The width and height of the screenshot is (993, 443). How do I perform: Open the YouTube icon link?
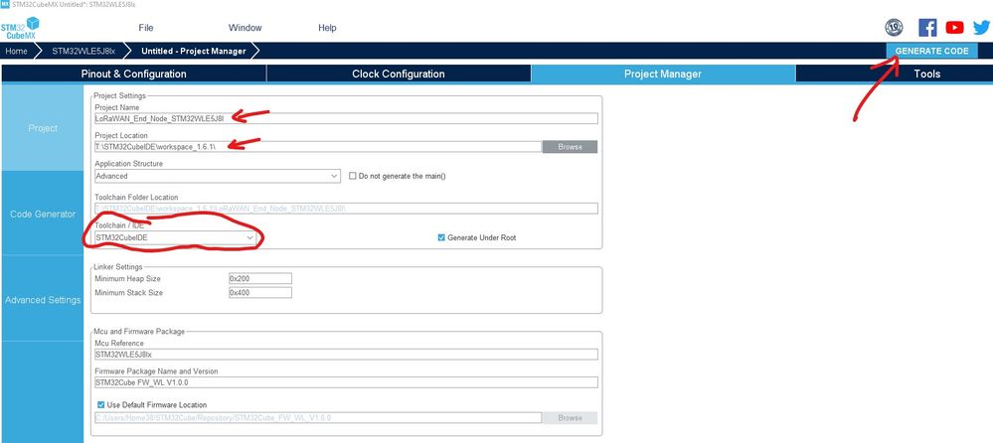(x=954, y=27)
